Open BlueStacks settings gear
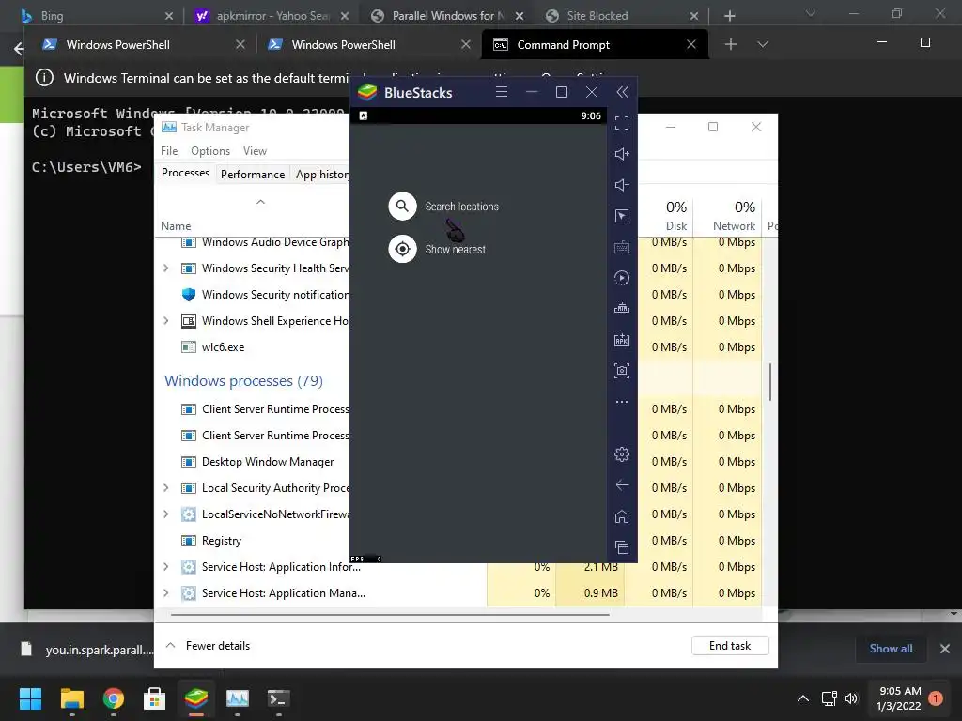The height and width of the screenshot is (721, 962). click(622, 453)
